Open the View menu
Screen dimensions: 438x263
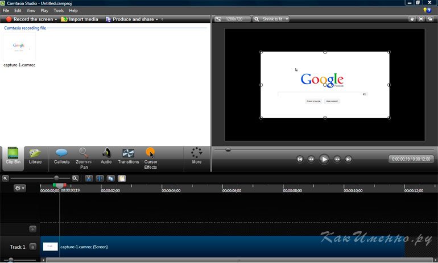[31, 11]
